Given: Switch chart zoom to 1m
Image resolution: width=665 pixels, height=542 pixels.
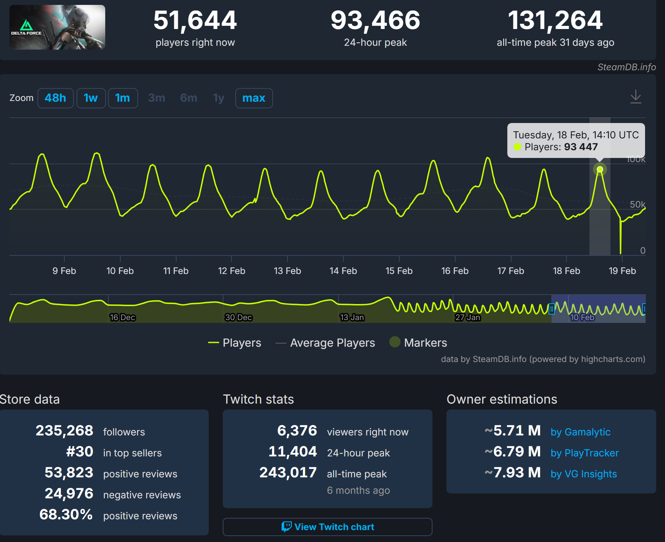Looking at the screenshot, I should (123, 98).
